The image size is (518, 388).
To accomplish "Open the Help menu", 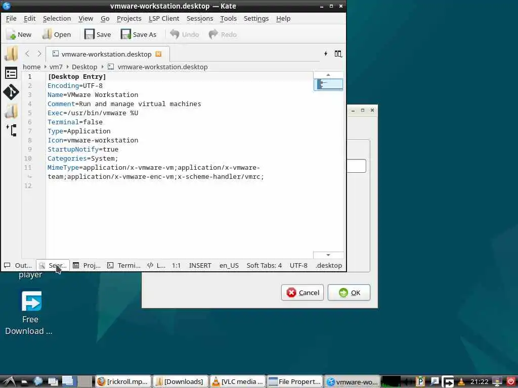I will coord(283,19).
